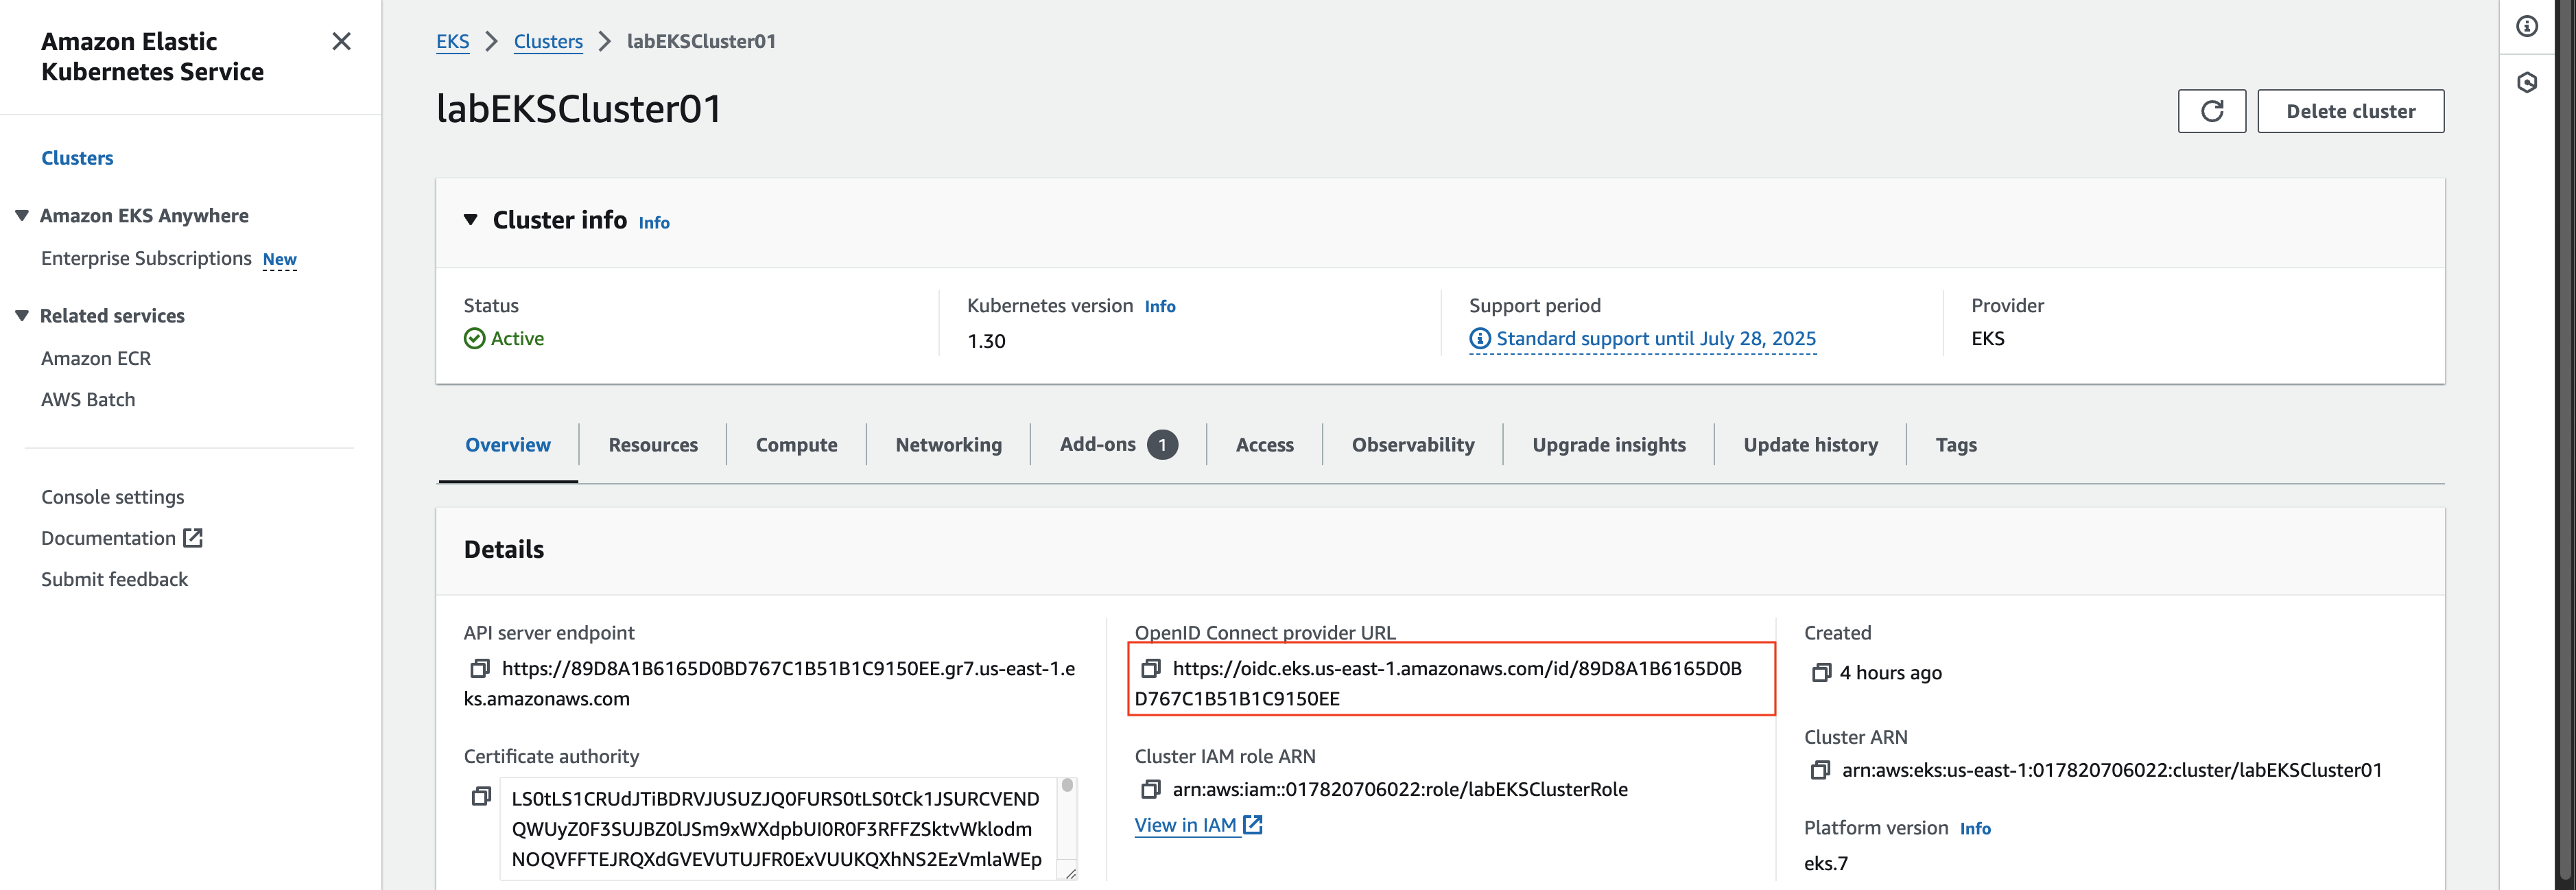This screenshot has height=890, width=2576.
Task: Open AWS Batch from related services
Action: [x=88, y=399]
